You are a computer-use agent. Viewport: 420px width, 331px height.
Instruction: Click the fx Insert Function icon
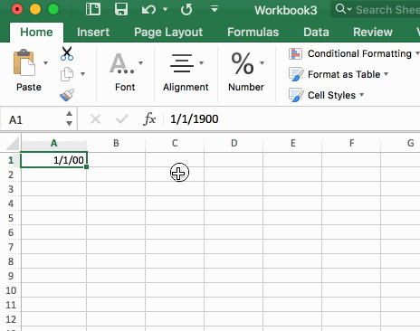click(x=149, y=118)
